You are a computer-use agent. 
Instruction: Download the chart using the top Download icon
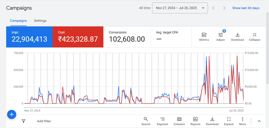[237, 37]
